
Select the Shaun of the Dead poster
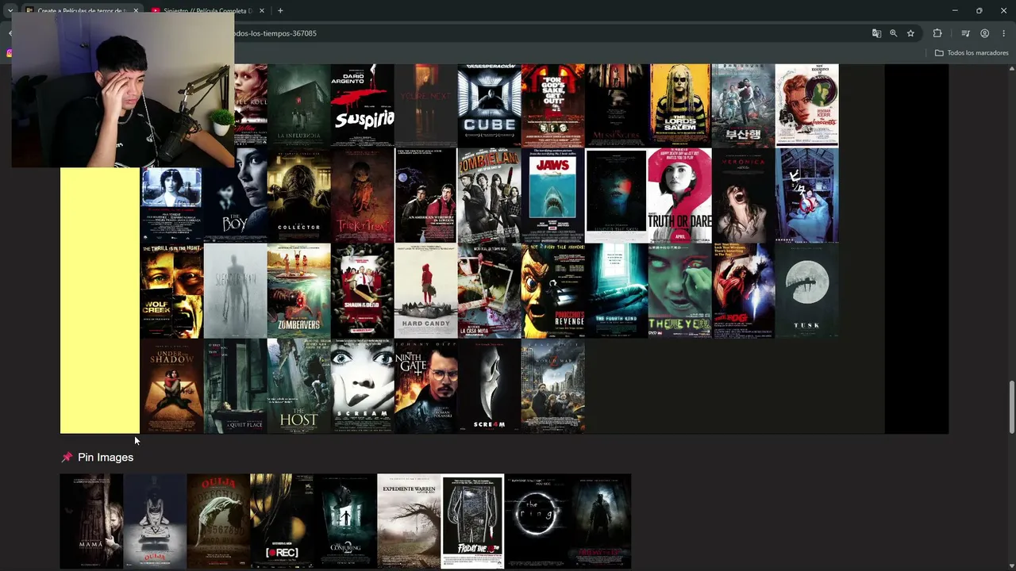[x=362, y=291]
